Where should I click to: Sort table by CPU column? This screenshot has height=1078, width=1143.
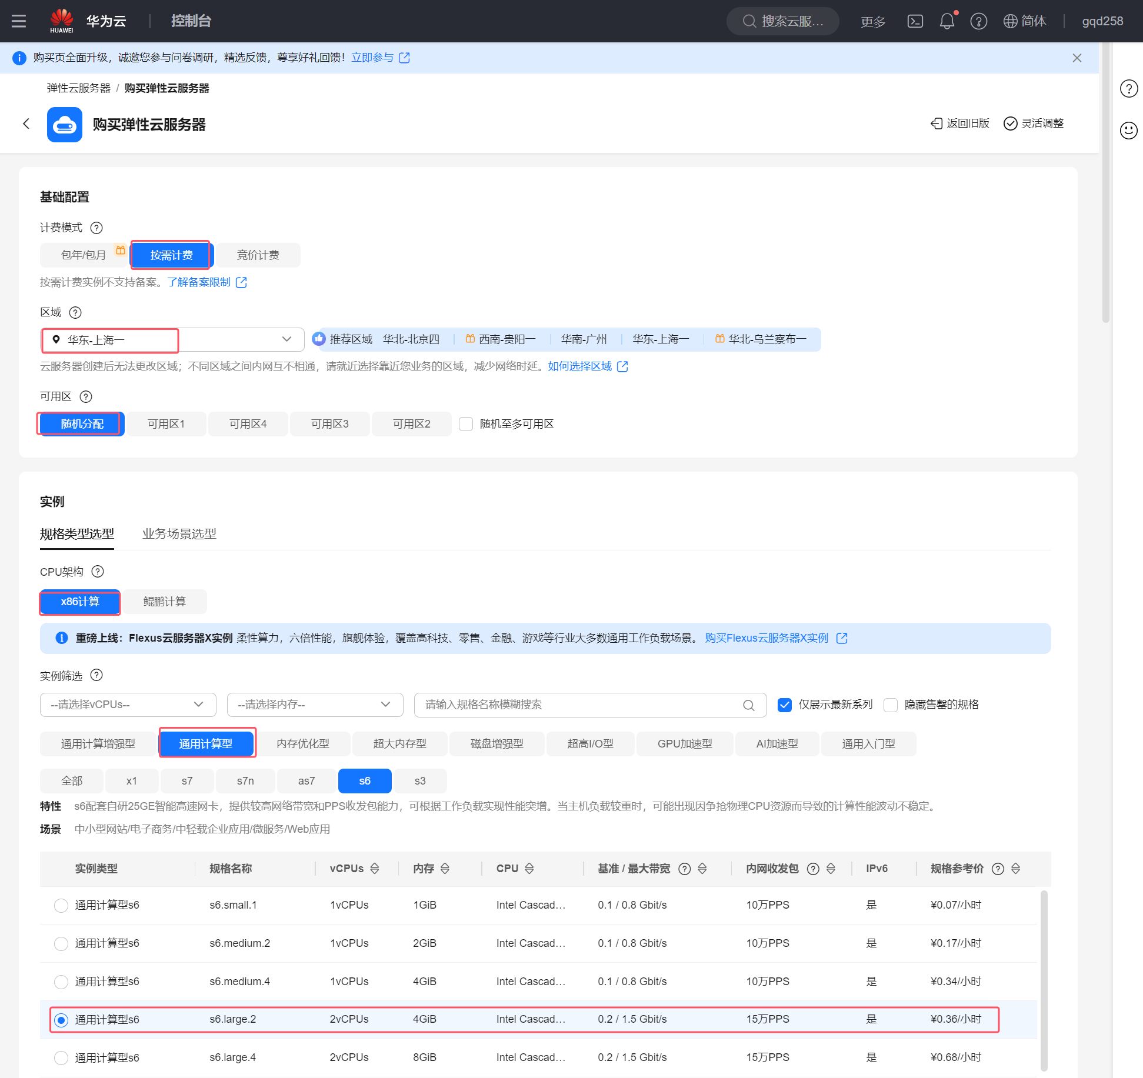(x=529, y=869)
